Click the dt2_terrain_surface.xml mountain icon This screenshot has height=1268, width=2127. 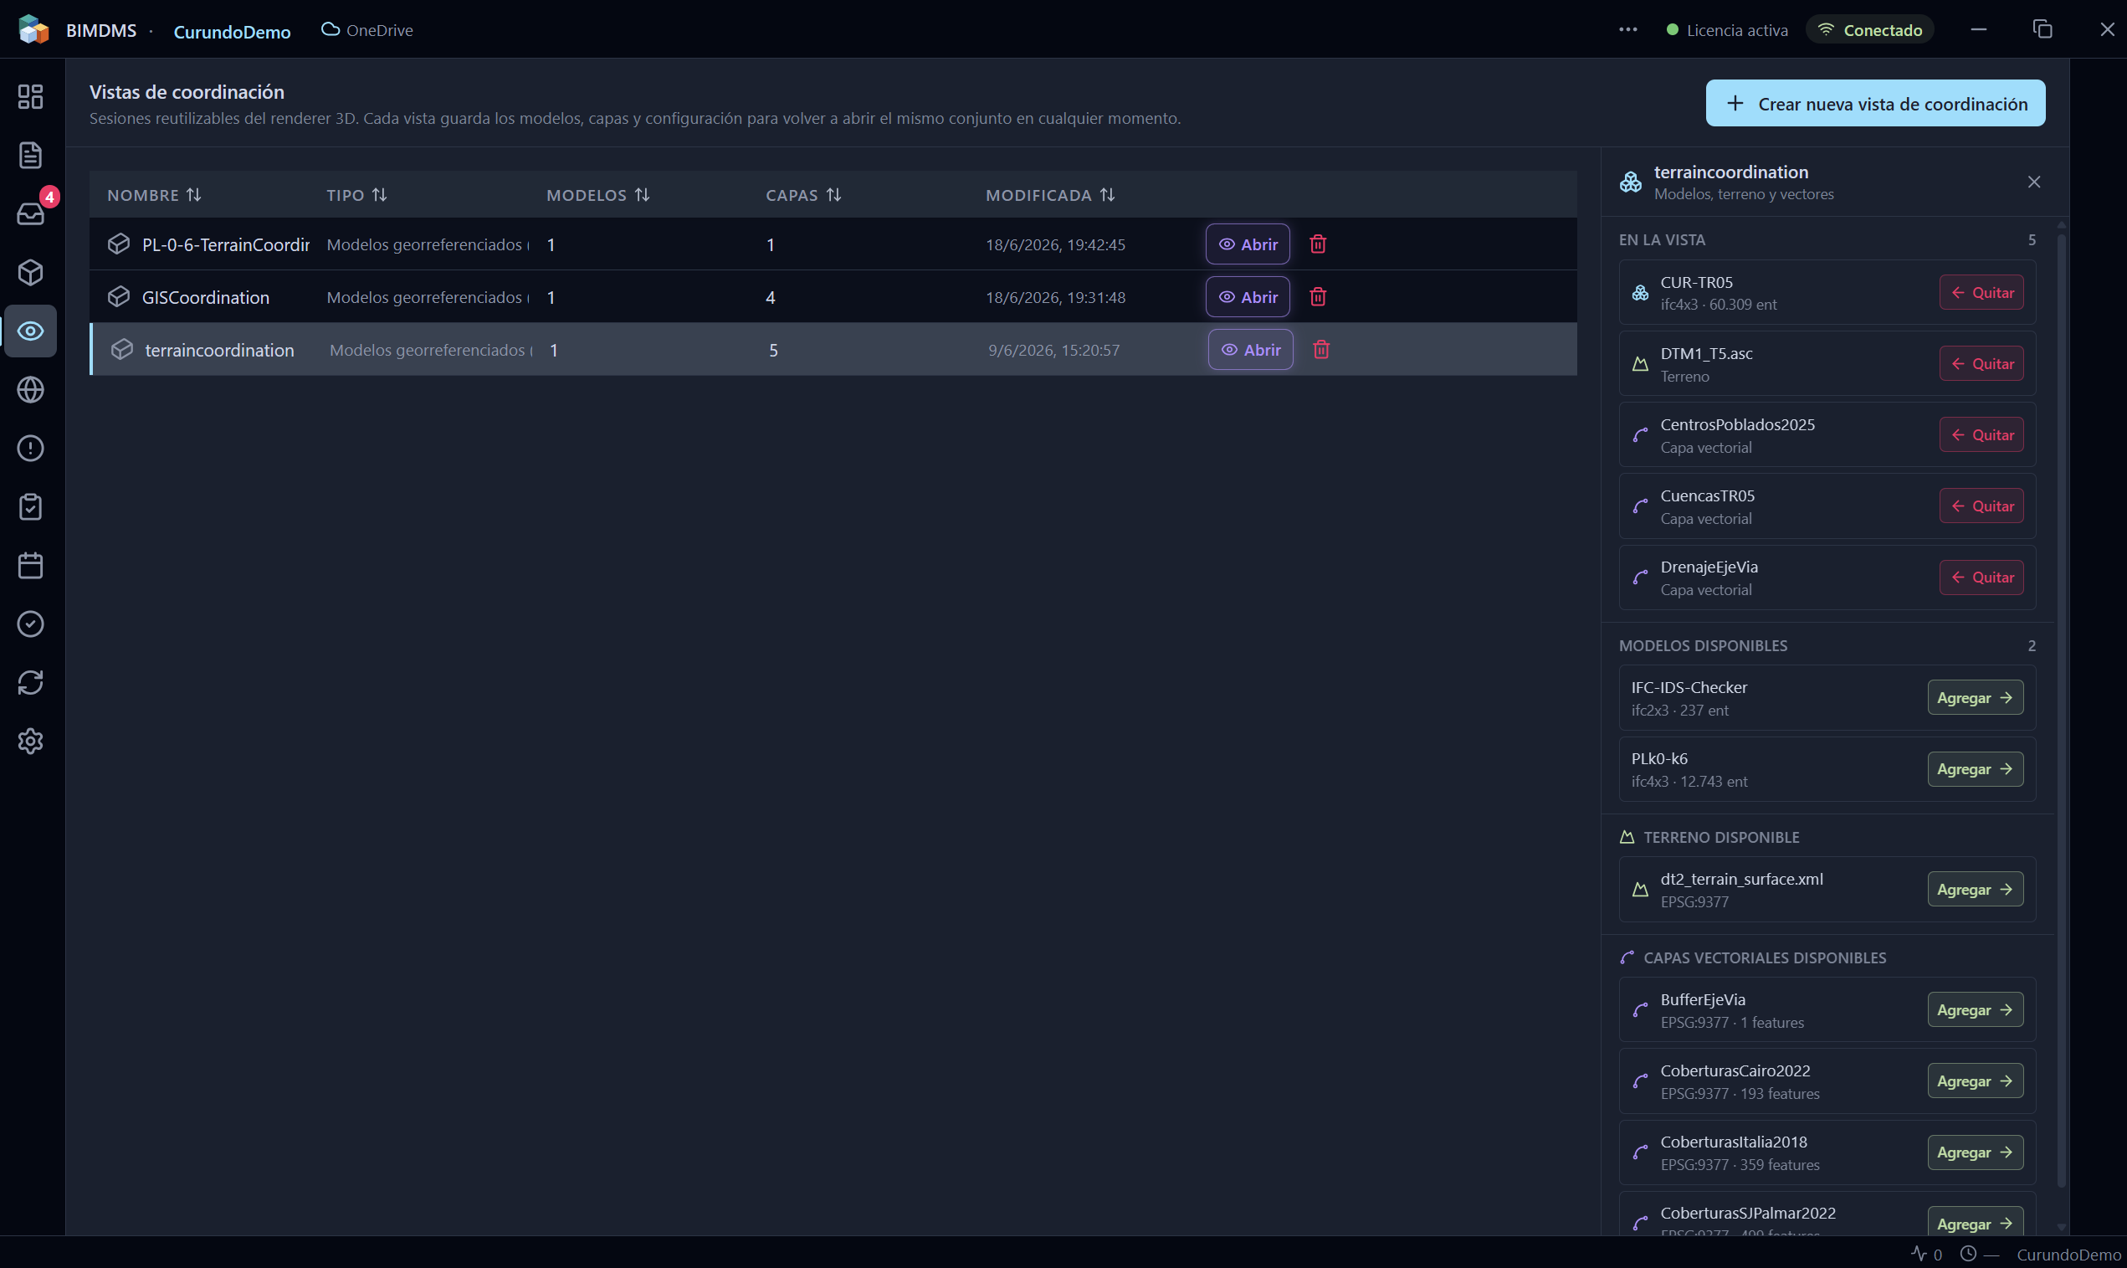pos(1640,890)
